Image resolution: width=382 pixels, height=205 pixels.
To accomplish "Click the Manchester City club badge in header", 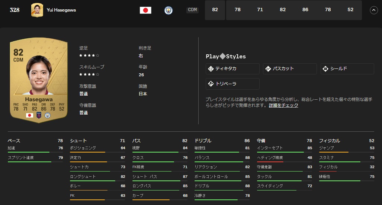I will coord(168,10).
